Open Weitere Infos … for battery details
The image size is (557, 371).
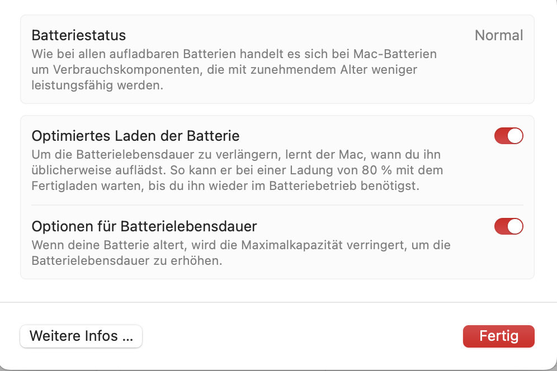click(x=81, y=336)
